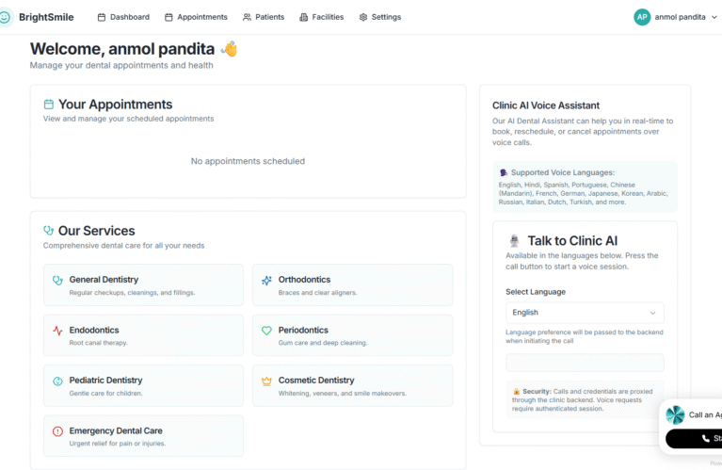The width and height of the screenshot is (722, 470).
Task: Click the Emergency Dental Care alert icon
Action: 57,431
